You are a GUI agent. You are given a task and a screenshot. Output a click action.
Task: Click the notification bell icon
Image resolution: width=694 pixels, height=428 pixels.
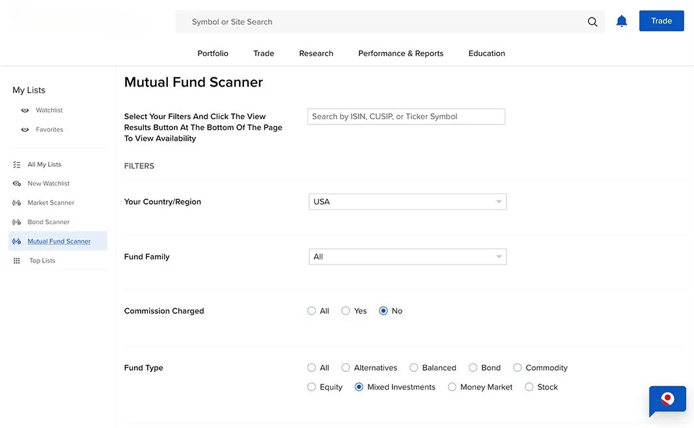click(621, 20)
